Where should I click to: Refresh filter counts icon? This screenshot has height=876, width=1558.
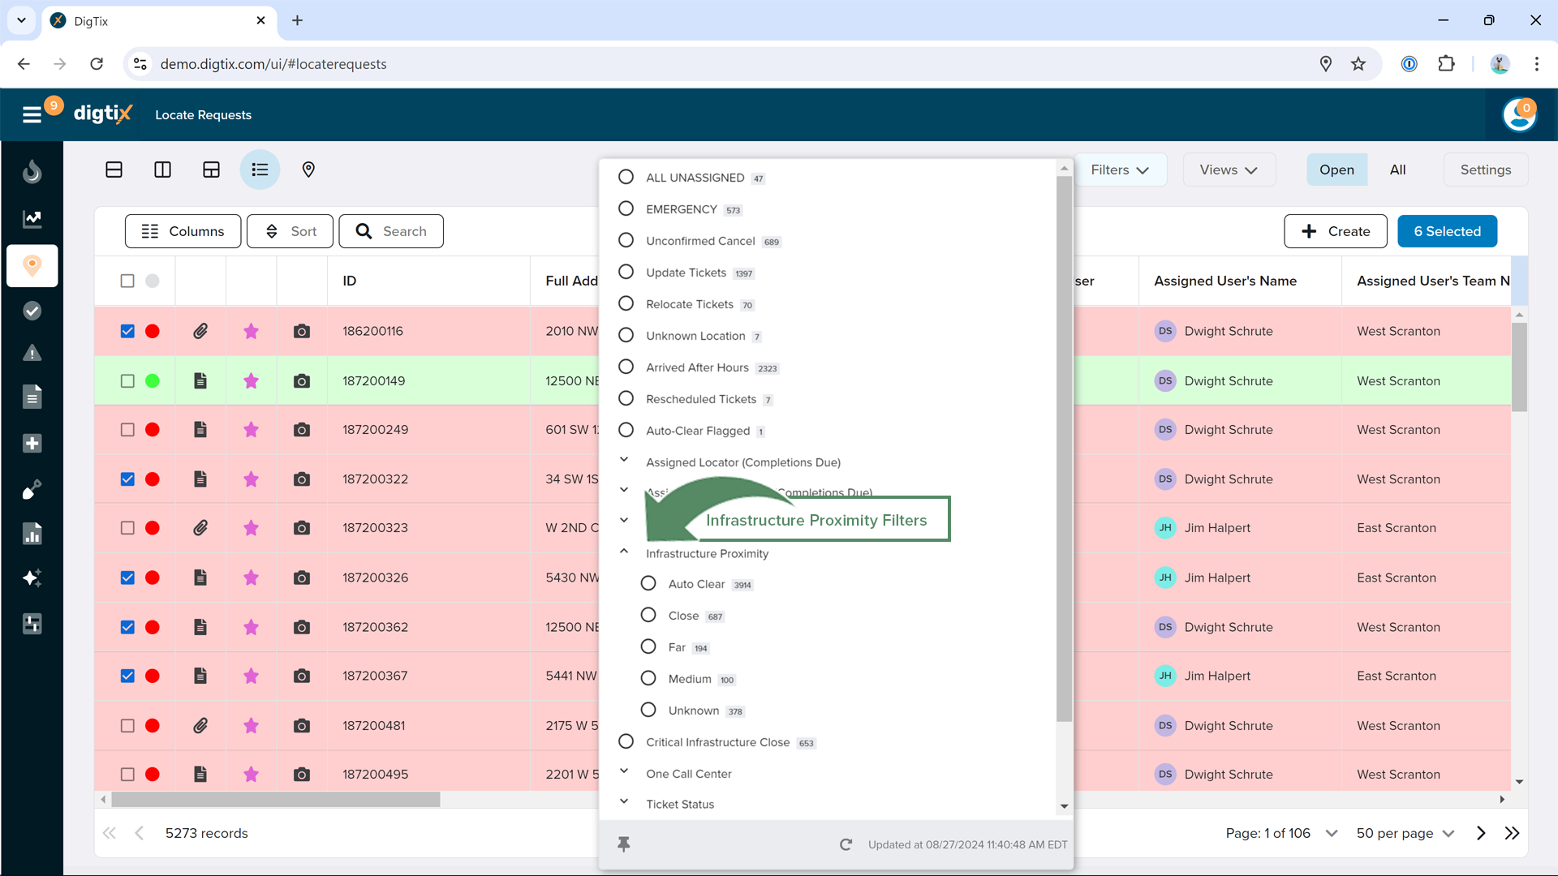(x=846, y=844)
